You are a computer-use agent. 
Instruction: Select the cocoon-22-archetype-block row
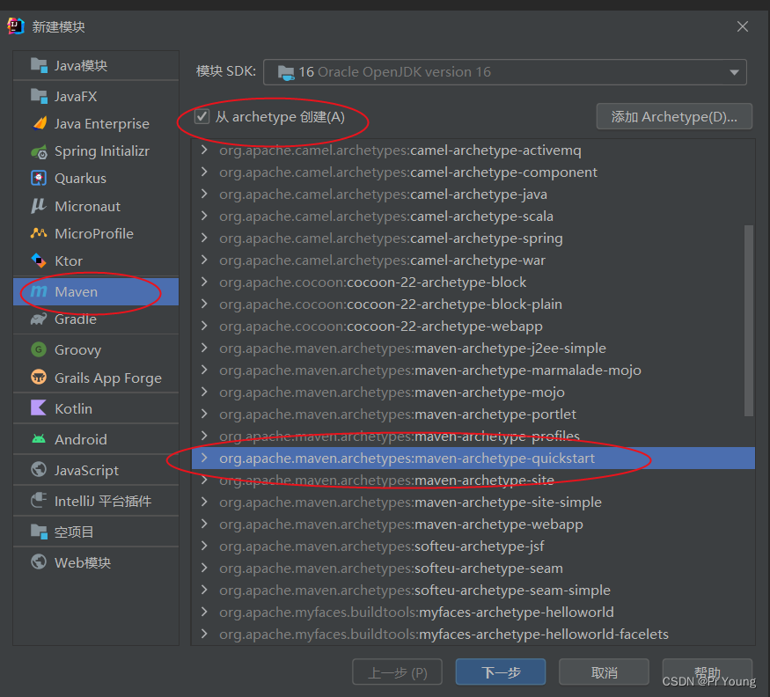click(x=473, y=282)
